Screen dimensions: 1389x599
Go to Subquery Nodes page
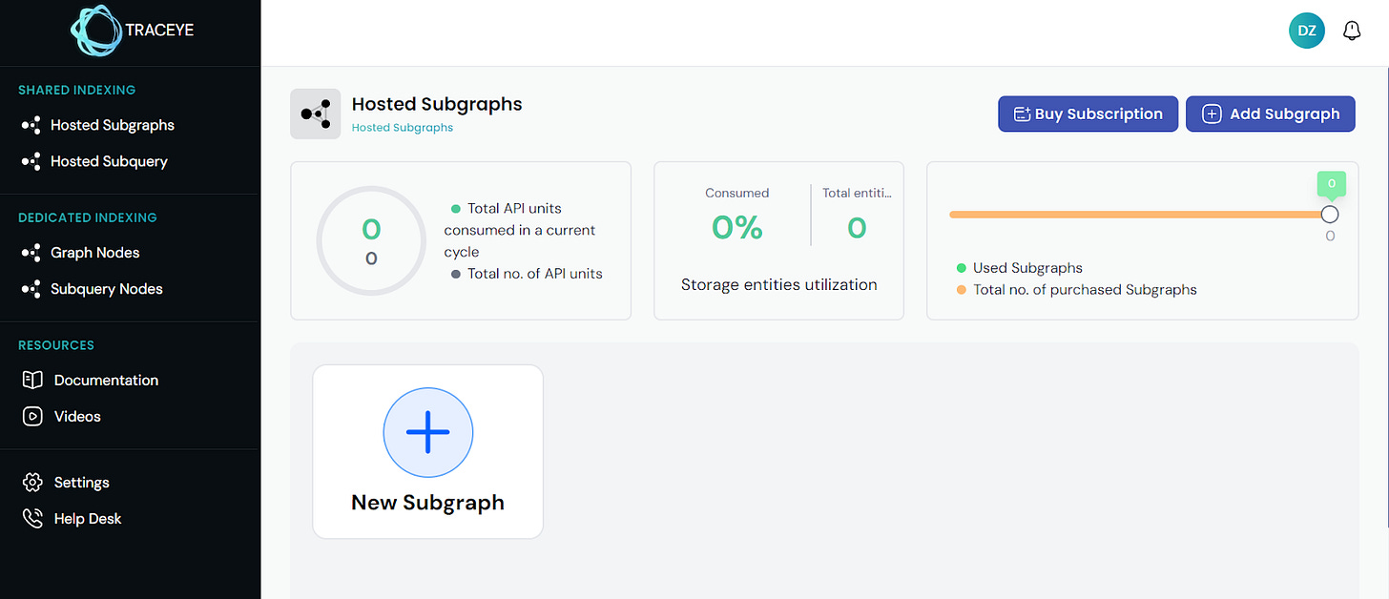[106, 289]
